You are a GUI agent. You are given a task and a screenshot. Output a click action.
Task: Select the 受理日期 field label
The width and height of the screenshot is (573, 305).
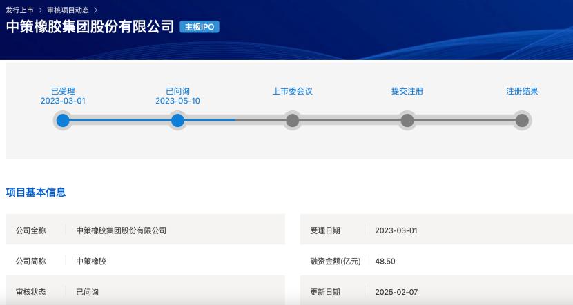click(x=325, y=230)
